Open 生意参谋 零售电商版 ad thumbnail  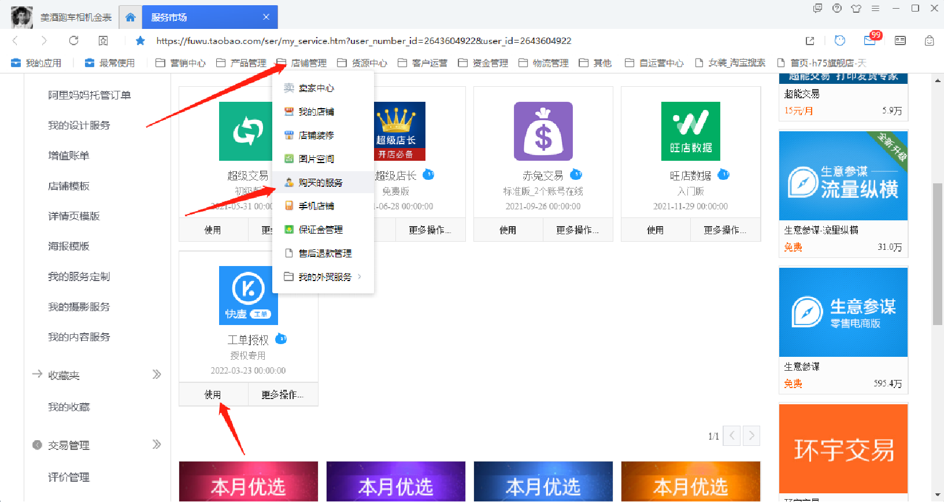pos(843,312)
